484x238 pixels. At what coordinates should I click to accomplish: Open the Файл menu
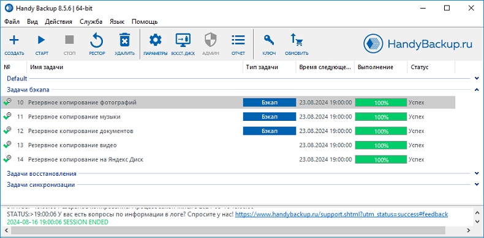click(12, 22)
